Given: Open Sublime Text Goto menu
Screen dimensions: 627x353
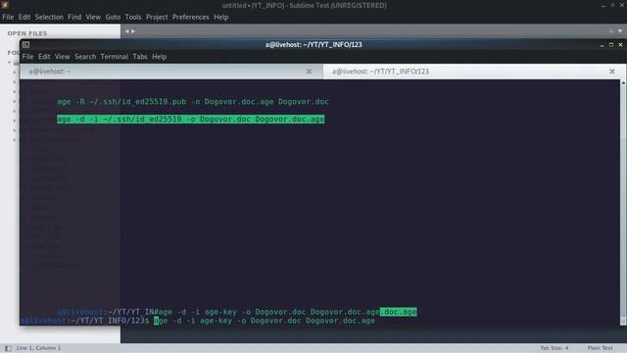Looking at the screenshot, I should coord(114,17).
